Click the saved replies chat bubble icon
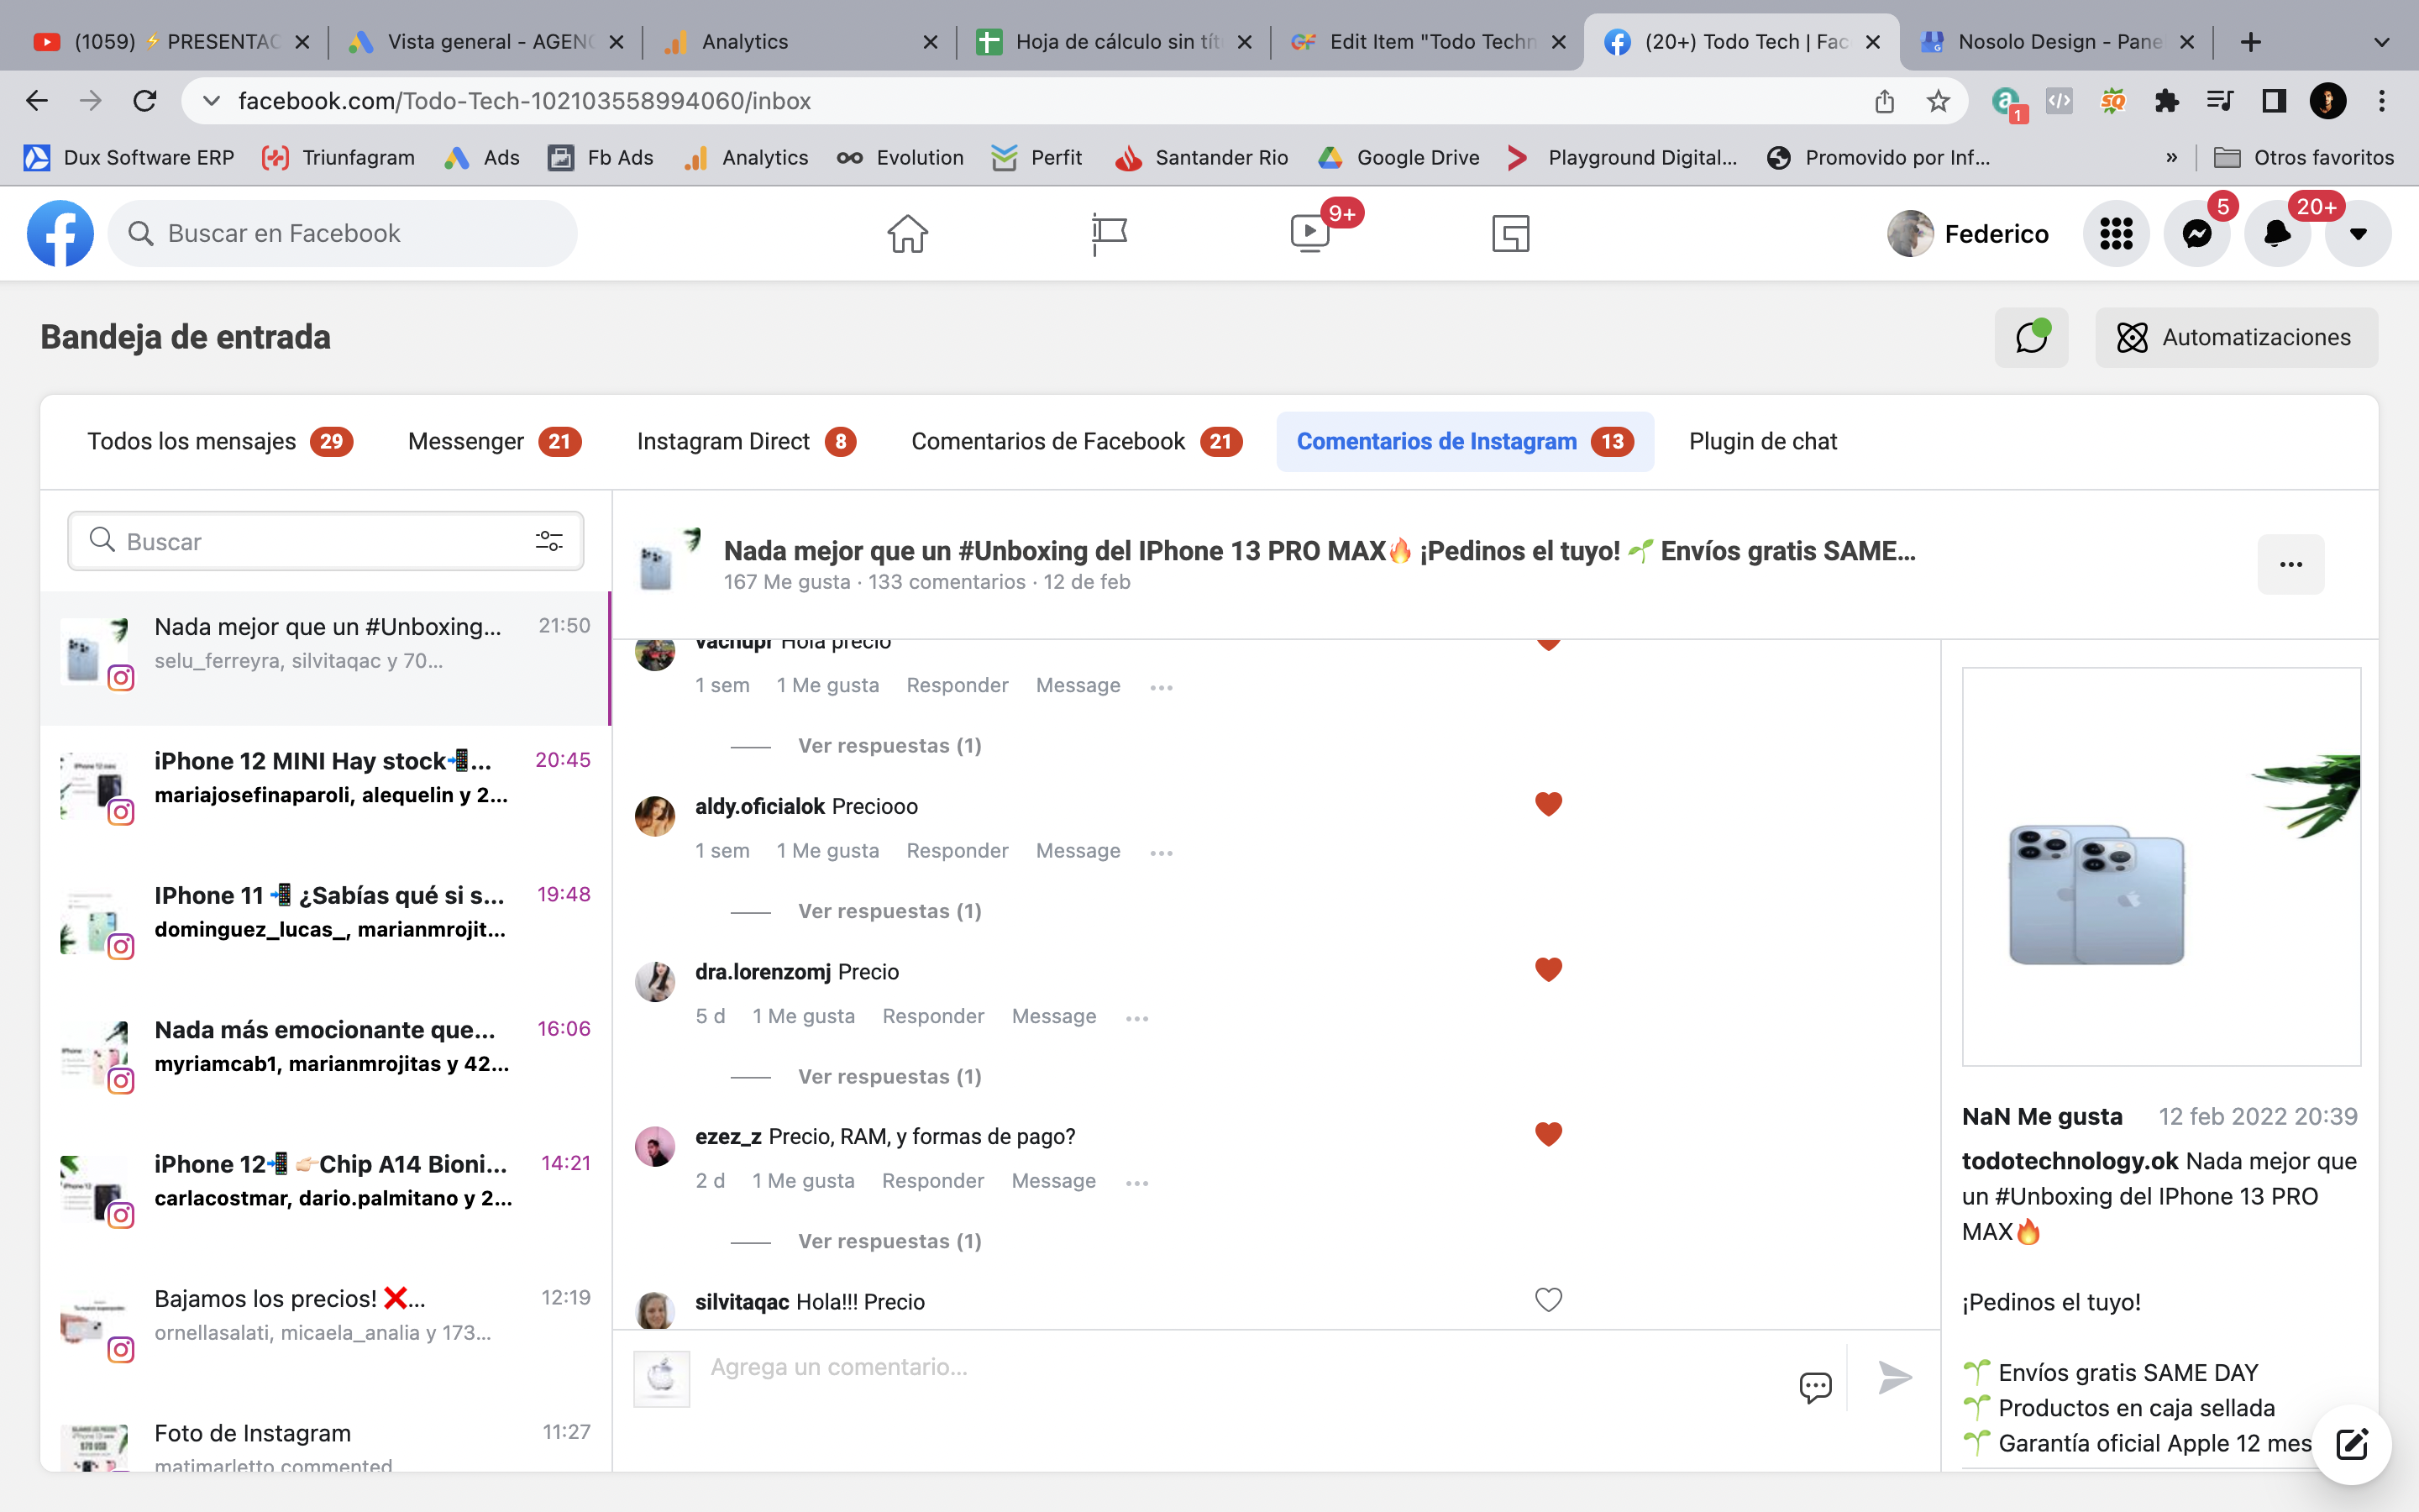 click(x=1815, y=1387)
